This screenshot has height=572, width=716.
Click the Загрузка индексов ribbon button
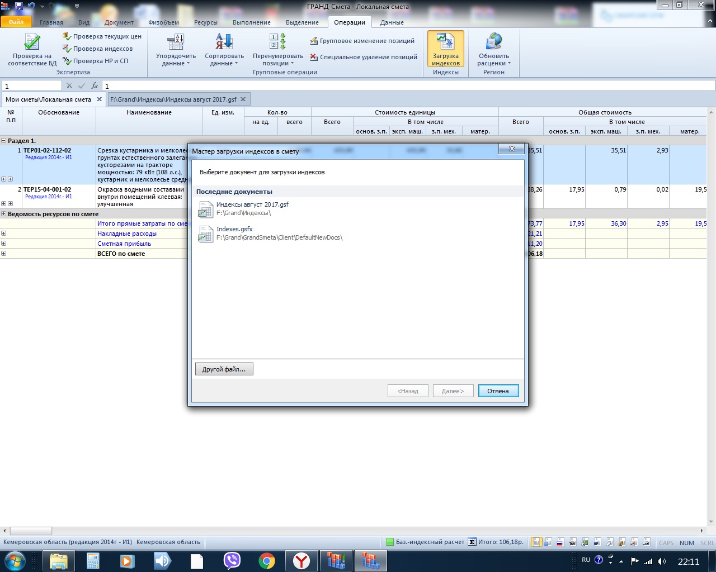(446, 49)
